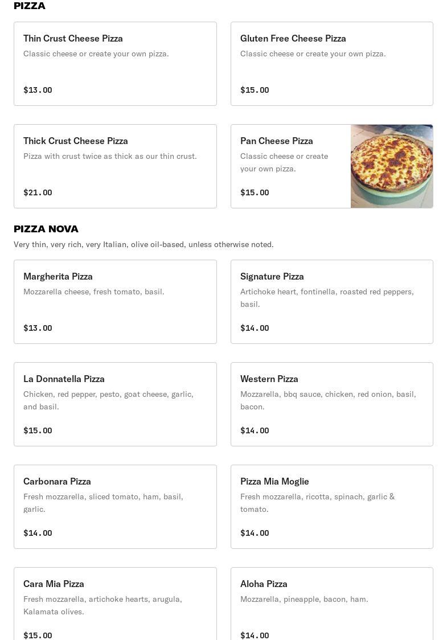The height and width of the screenshot is (640, 447).
Task: Click the PIZZA NOVA section heading
Action: (46, 229)
